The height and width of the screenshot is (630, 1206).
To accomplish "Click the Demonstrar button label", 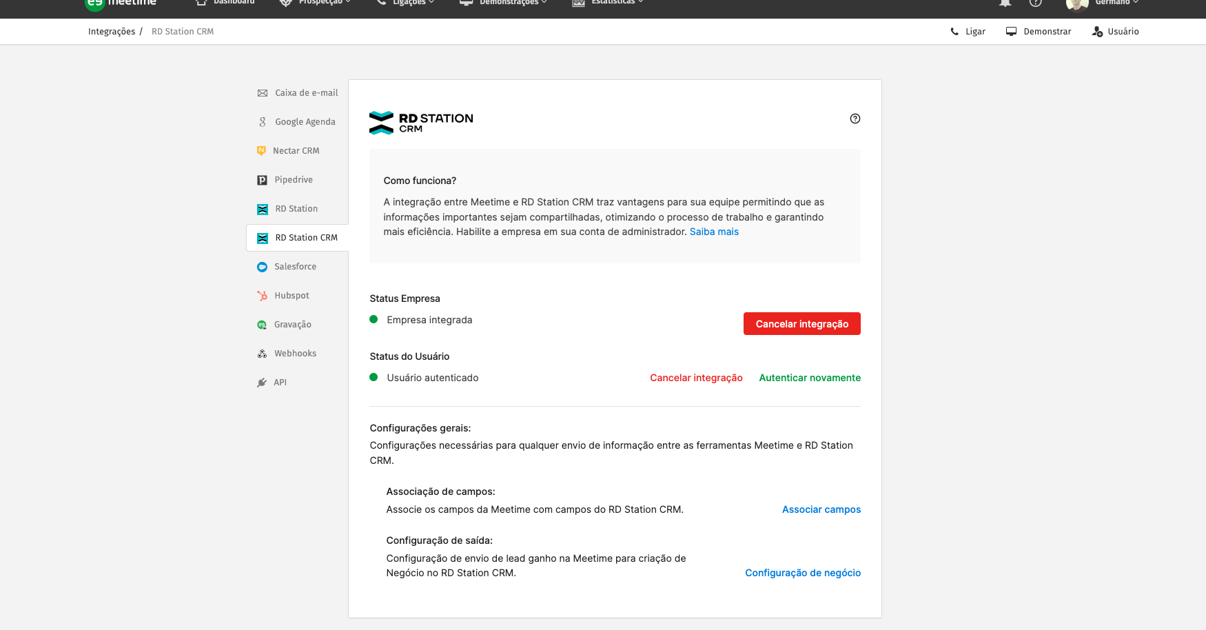I will pyautogui.click(x=1047, y=32).
